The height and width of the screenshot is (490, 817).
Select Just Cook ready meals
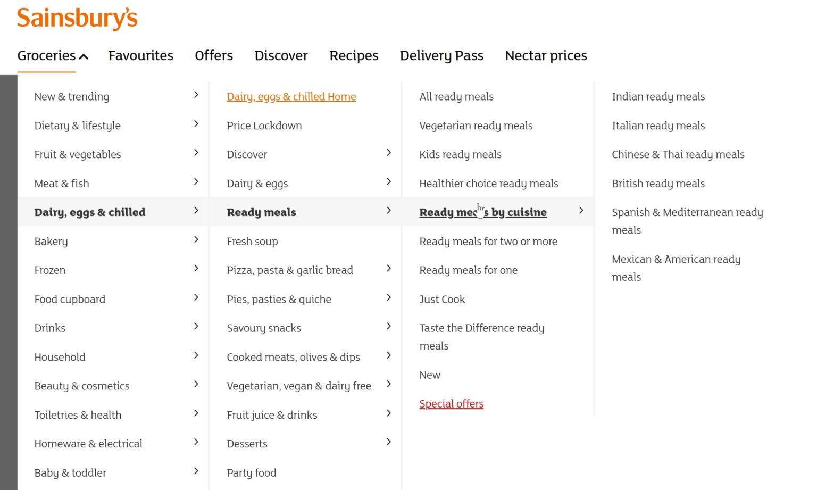[442, 299]
